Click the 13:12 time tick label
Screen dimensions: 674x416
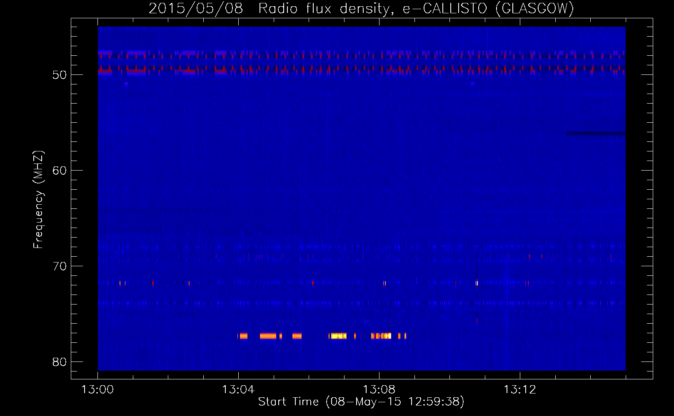[x=520, y=390]
